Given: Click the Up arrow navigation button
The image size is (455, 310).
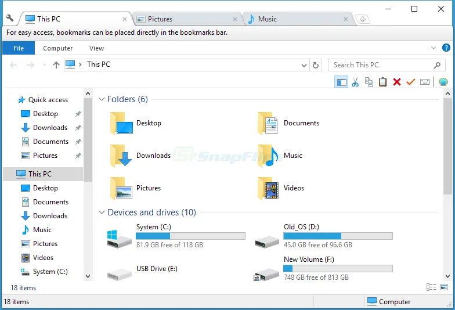Looking at the screenshot, I should (56, 65).
